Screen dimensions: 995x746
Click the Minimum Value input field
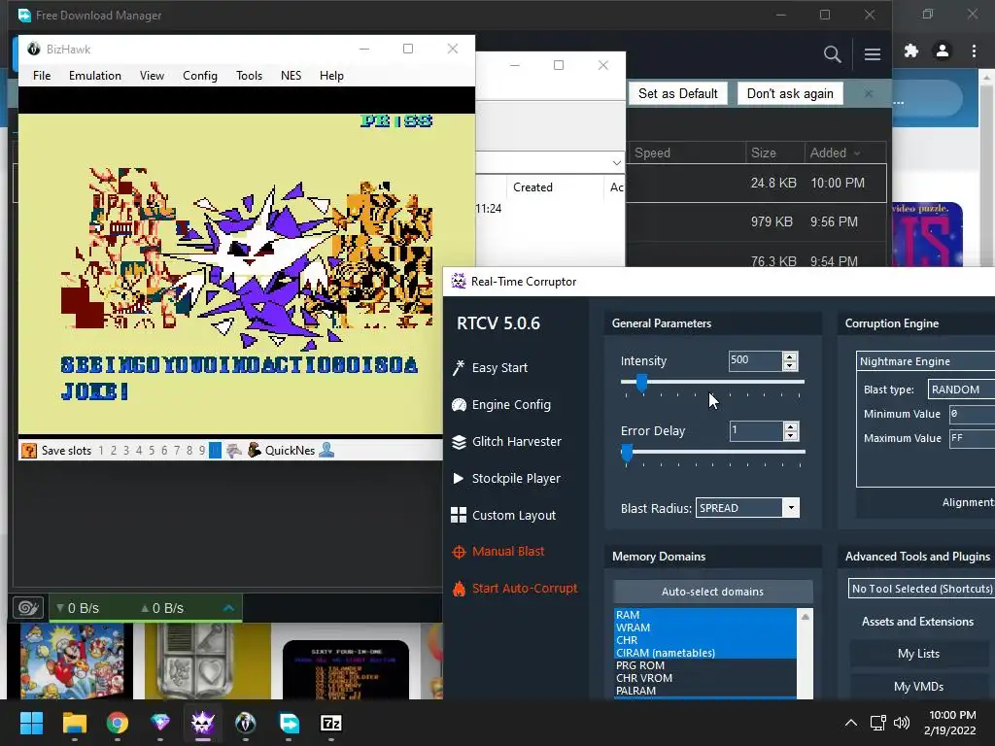pos(972,414)
